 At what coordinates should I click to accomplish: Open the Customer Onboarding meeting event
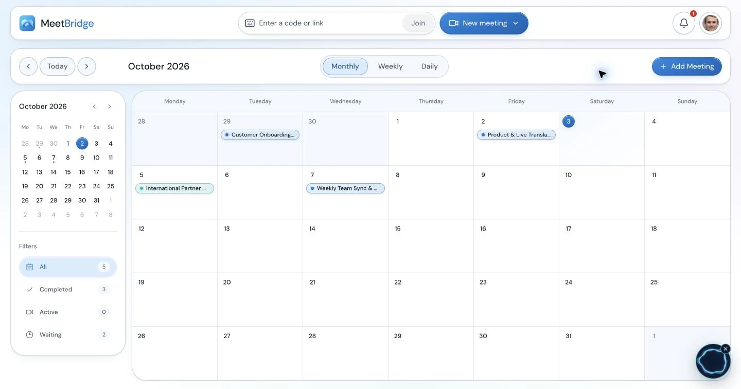click(260, 135)
